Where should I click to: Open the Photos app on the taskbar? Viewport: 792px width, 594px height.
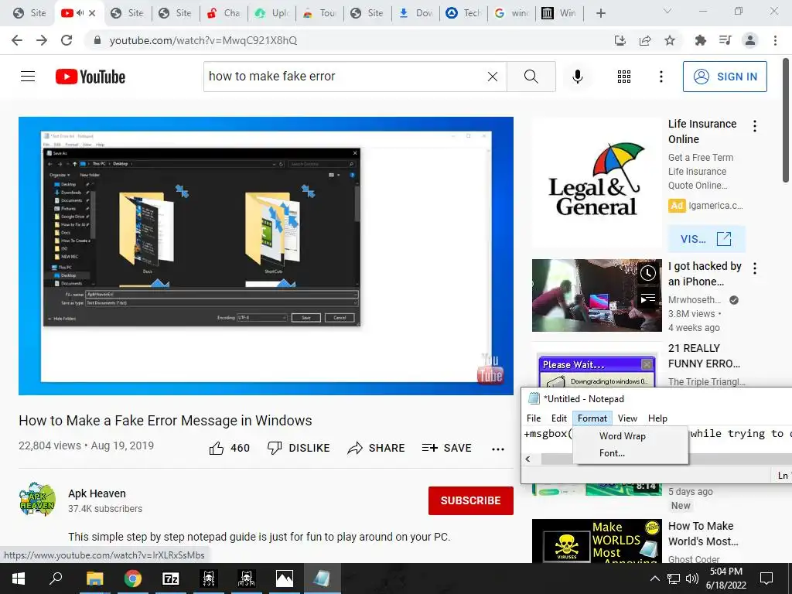[x=285, y=579]
